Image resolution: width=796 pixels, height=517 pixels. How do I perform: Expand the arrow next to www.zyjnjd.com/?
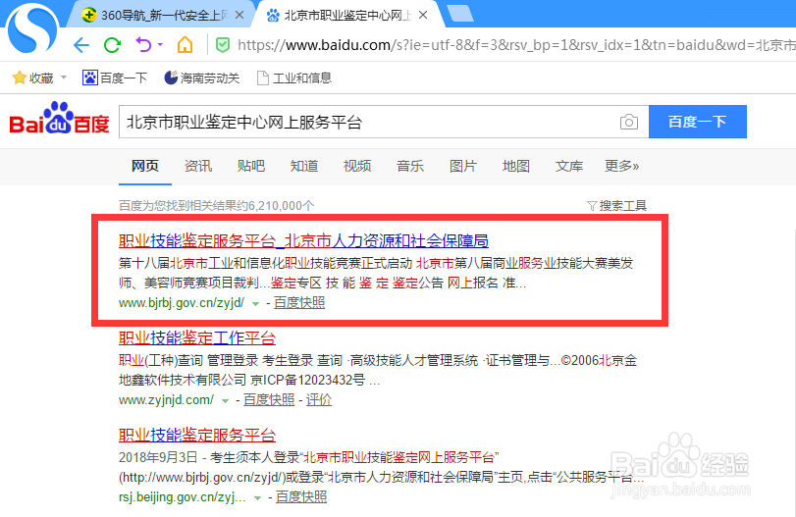coord(226,401)
